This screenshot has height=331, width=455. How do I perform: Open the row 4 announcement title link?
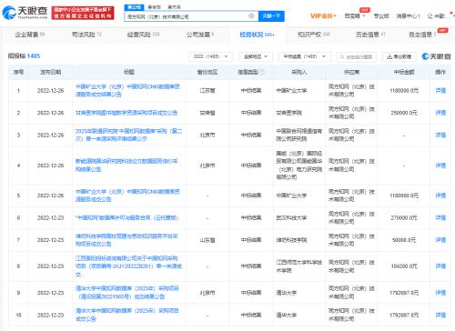126,165
